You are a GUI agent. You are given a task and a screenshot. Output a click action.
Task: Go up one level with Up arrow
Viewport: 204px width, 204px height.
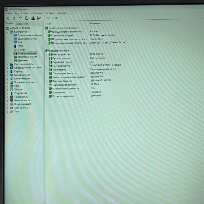pos(20,18)
